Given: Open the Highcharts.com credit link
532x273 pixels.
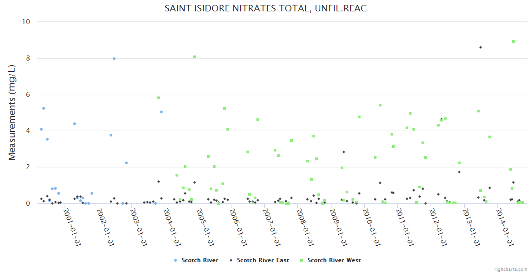Looking at the screenshot, I should [510, 269].
